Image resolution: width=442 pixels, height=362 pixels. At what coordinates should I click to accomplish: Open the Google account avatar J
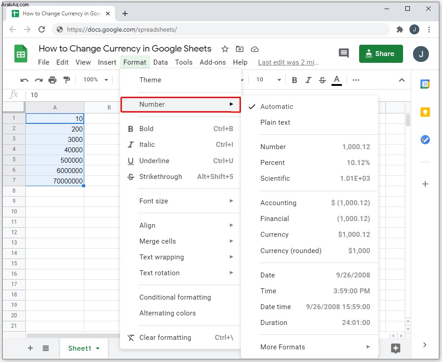tap(421, 54)
